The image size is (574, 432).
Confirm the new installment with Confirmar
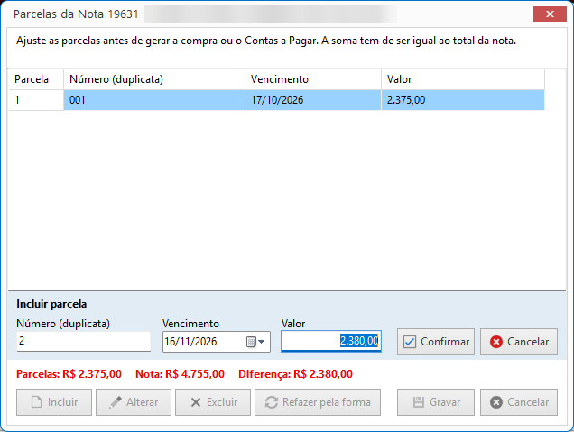436,342
